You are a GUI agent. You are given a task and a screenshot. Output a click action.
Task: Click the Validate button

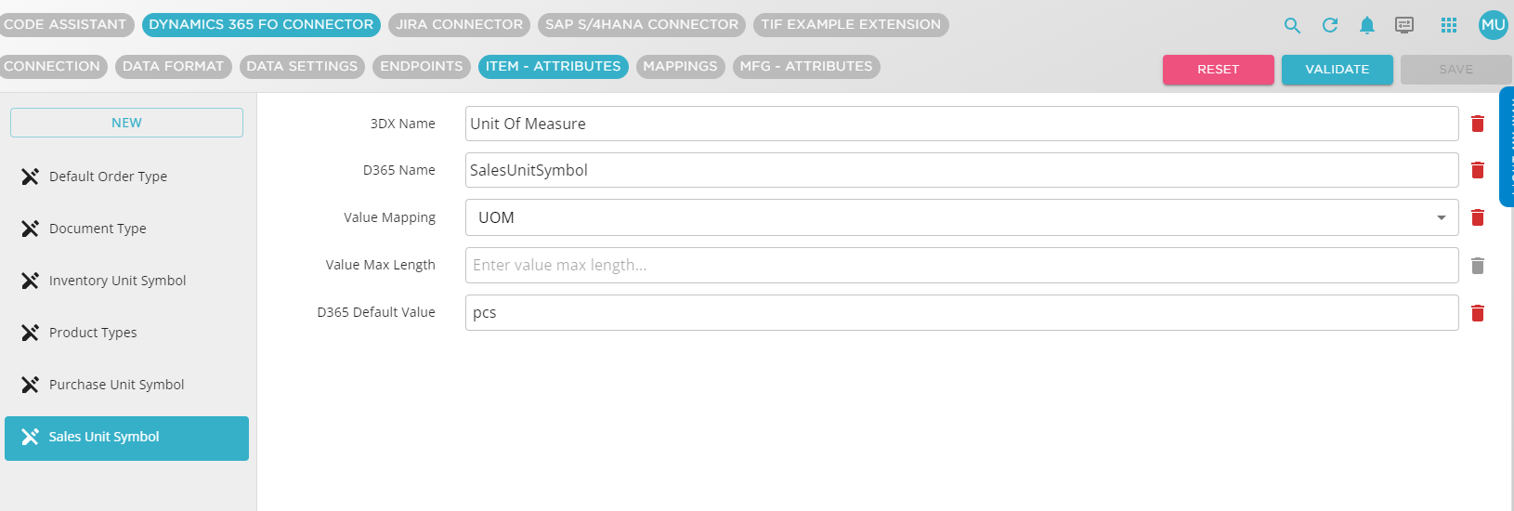(x=1337, y=70)
